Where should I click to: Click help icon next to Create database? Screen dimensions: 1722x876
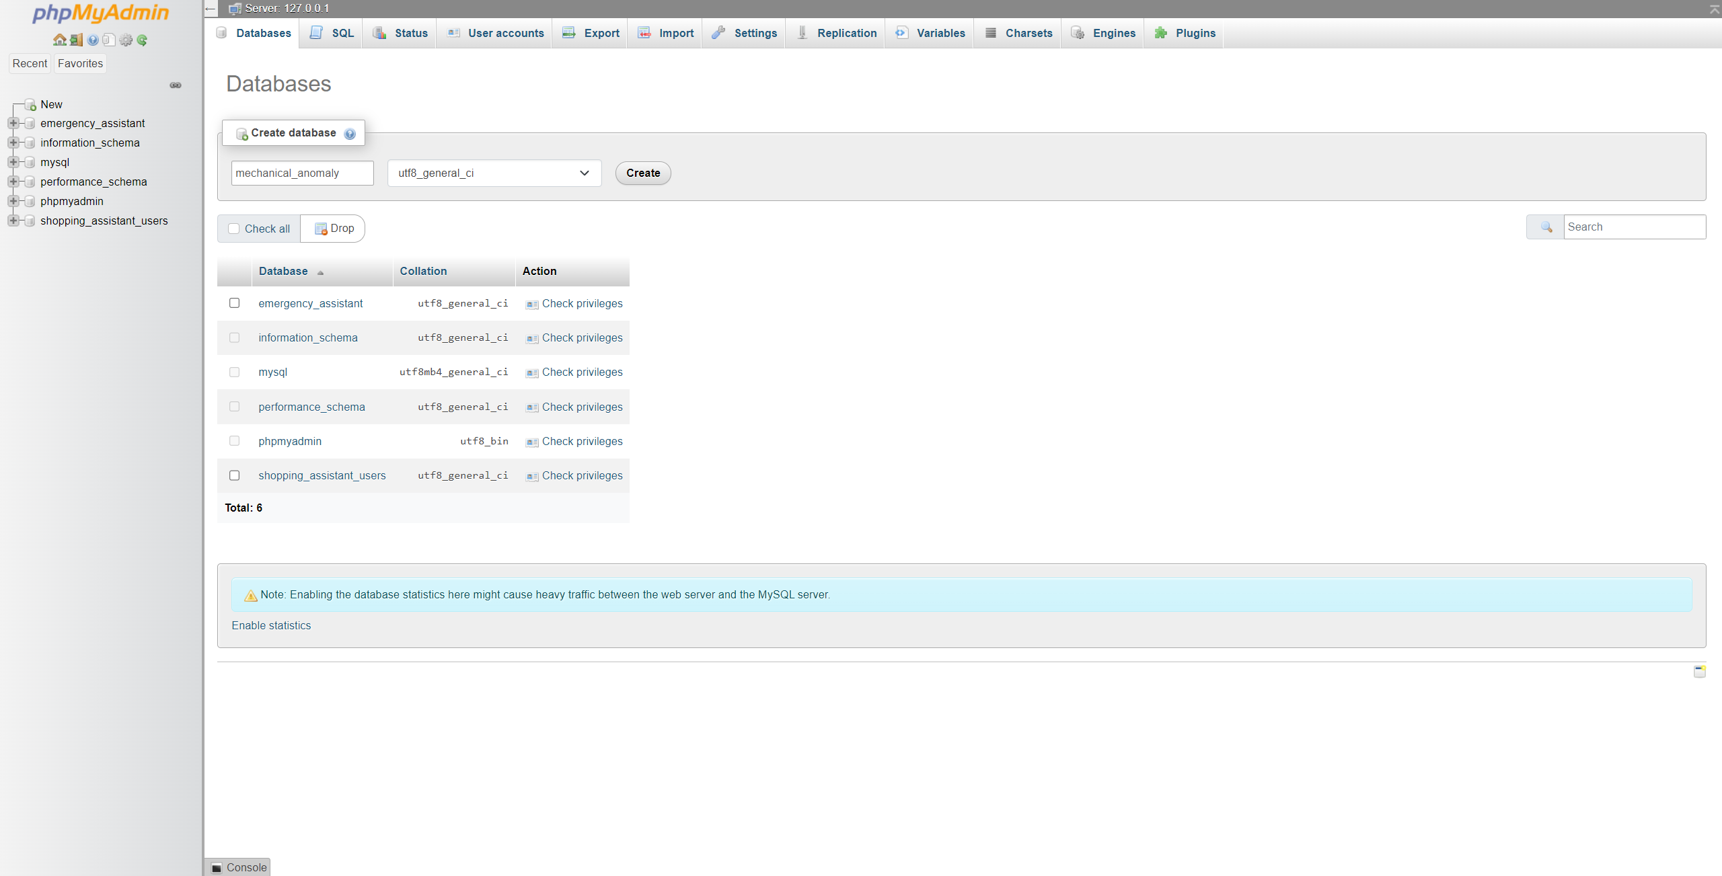(350, 134)
